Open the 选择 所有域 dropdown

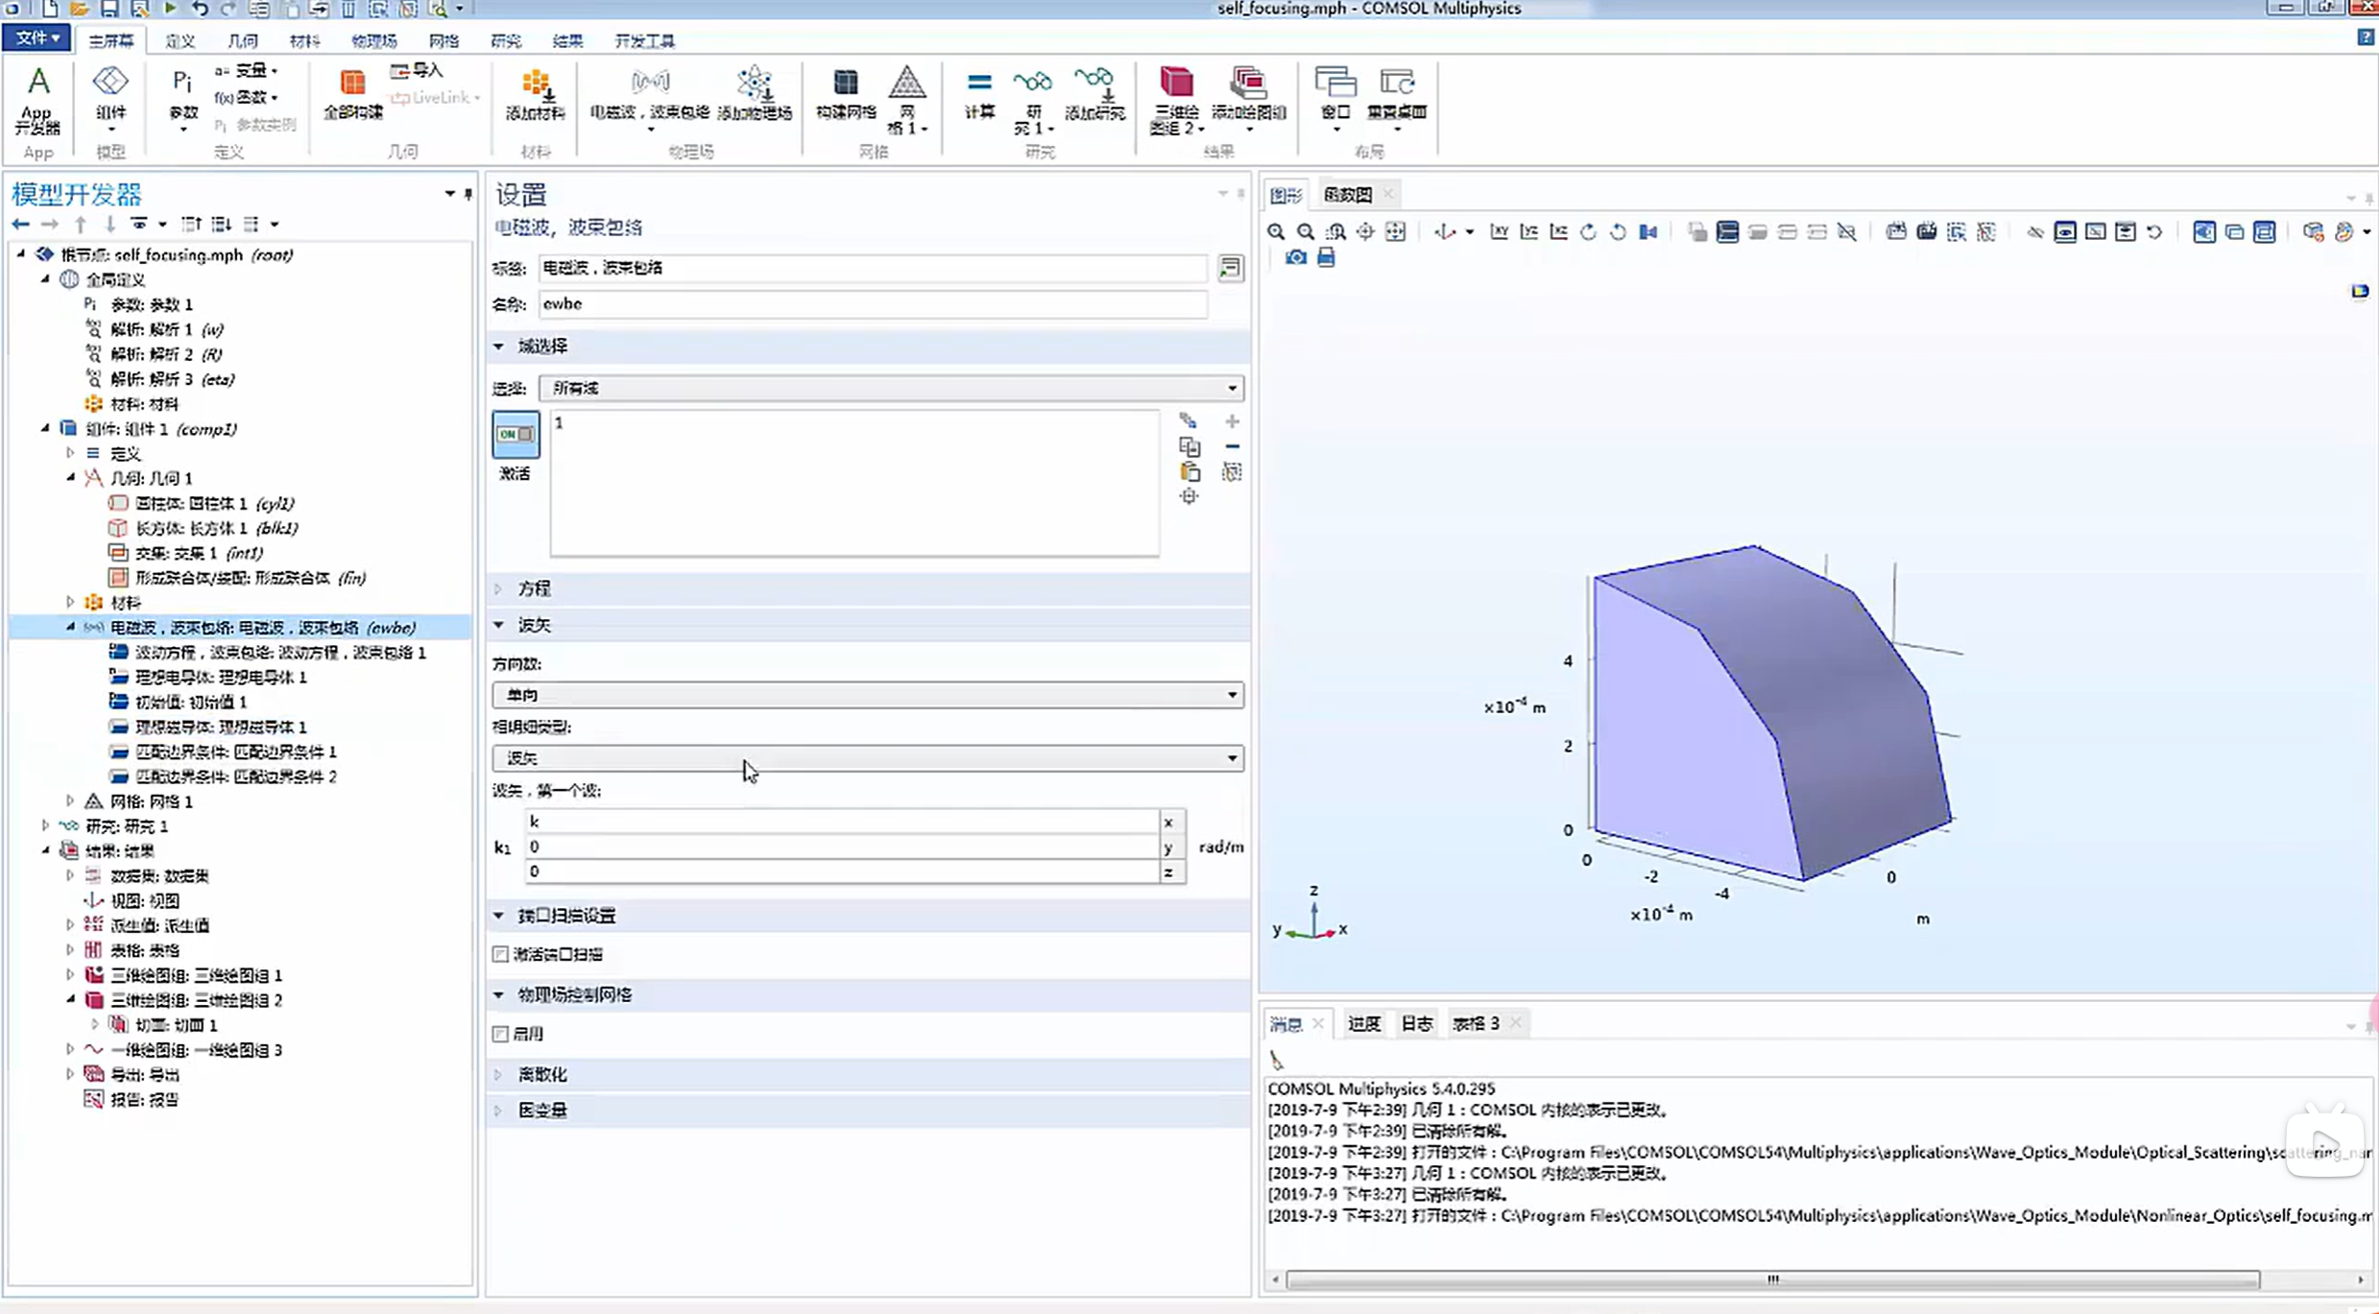890,388
